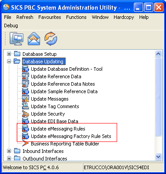Click the handshake envelope toolbar icon
This screenshot has height=174, width=166.
(34, 39)
